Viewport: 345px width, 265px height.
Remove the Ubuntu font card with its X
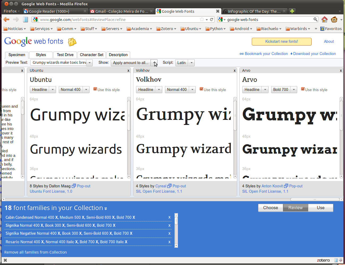click(x=128, y=70)
